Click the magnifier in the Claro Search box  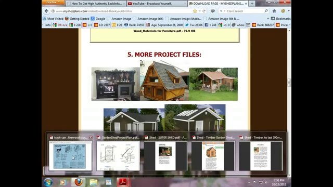[x=266, y=11]
